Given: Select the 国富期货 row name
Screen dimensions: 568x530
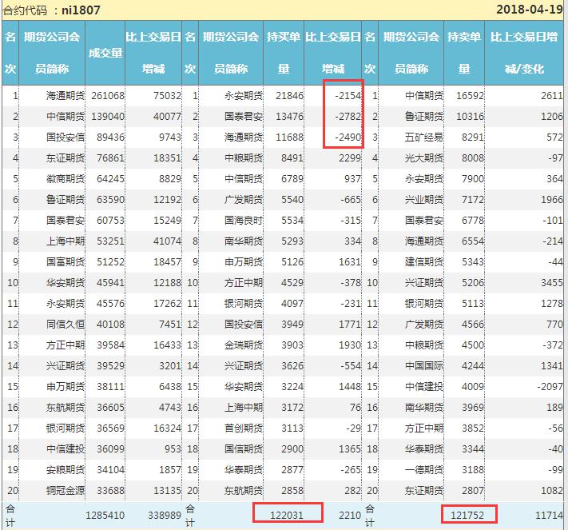Looking at the screenshot, I should [x=66, y=261].
